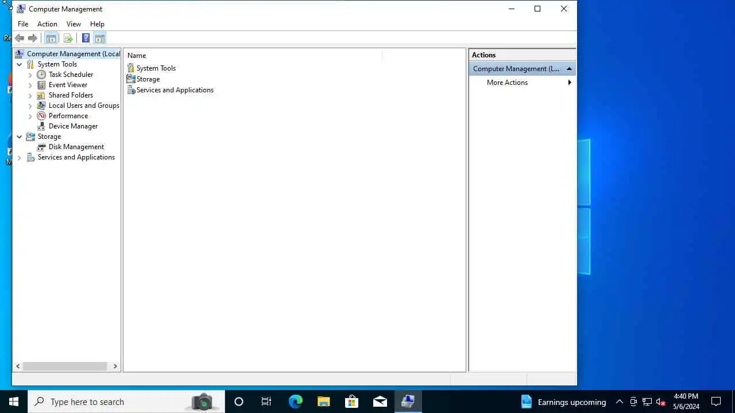
Task: Select Event Viewer icon in tree
Action: click(x=41, y=85)
